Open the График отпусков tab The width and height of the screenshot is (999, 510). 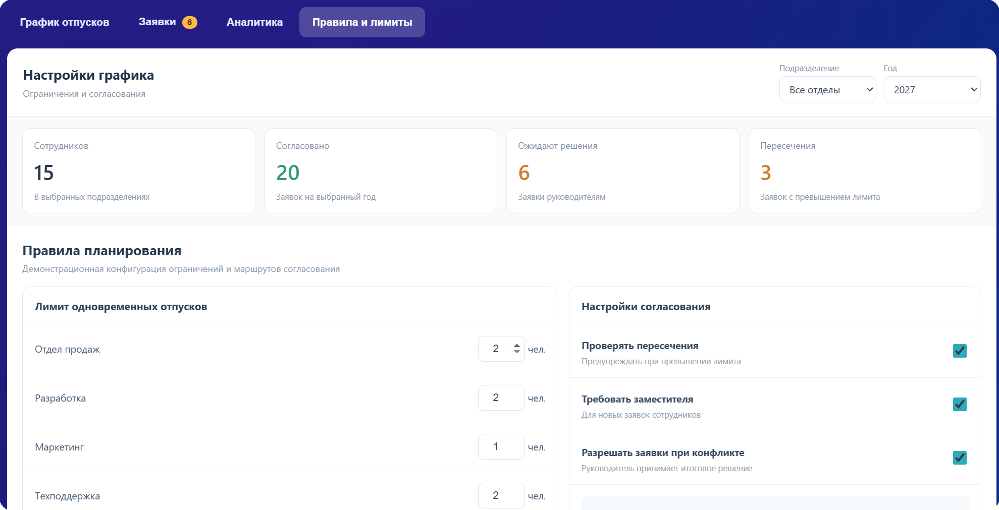[65, 22]
